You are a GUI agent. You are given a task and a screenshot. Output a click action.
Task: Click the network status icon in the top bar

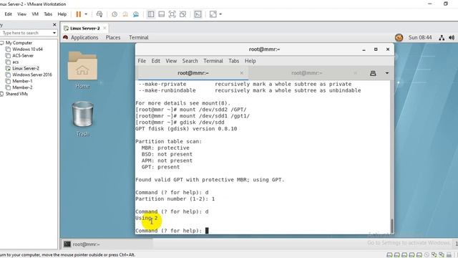(x=442, y=38)
